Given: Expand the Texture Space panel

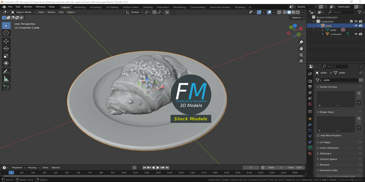Looking at the screenshot, I should tap(318, 159).
